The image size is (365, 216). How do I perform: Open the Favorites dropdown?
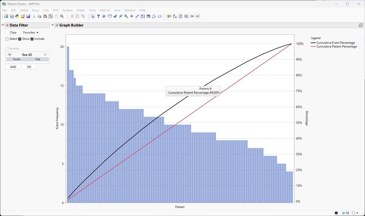pos(30,32)
